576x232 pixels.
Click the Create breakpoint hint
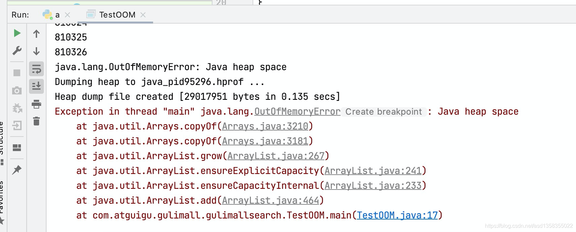click(x=384, y=112)
